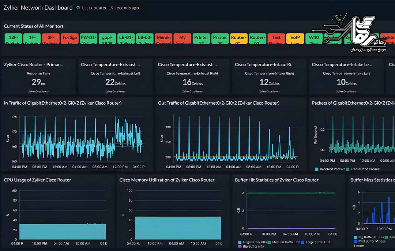395x251 pixels.
Task: Select the yellow Router-02 status tile
Action: 238,38
